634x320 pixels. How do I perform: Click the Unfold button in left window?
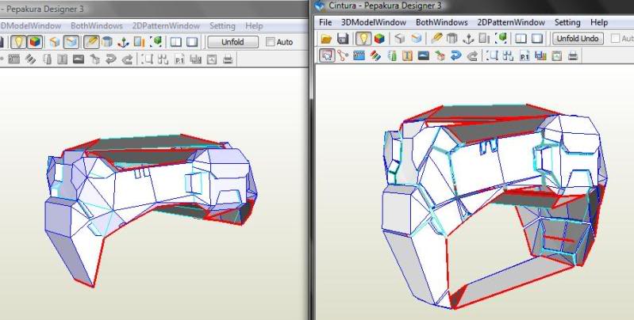click(233, 42)
